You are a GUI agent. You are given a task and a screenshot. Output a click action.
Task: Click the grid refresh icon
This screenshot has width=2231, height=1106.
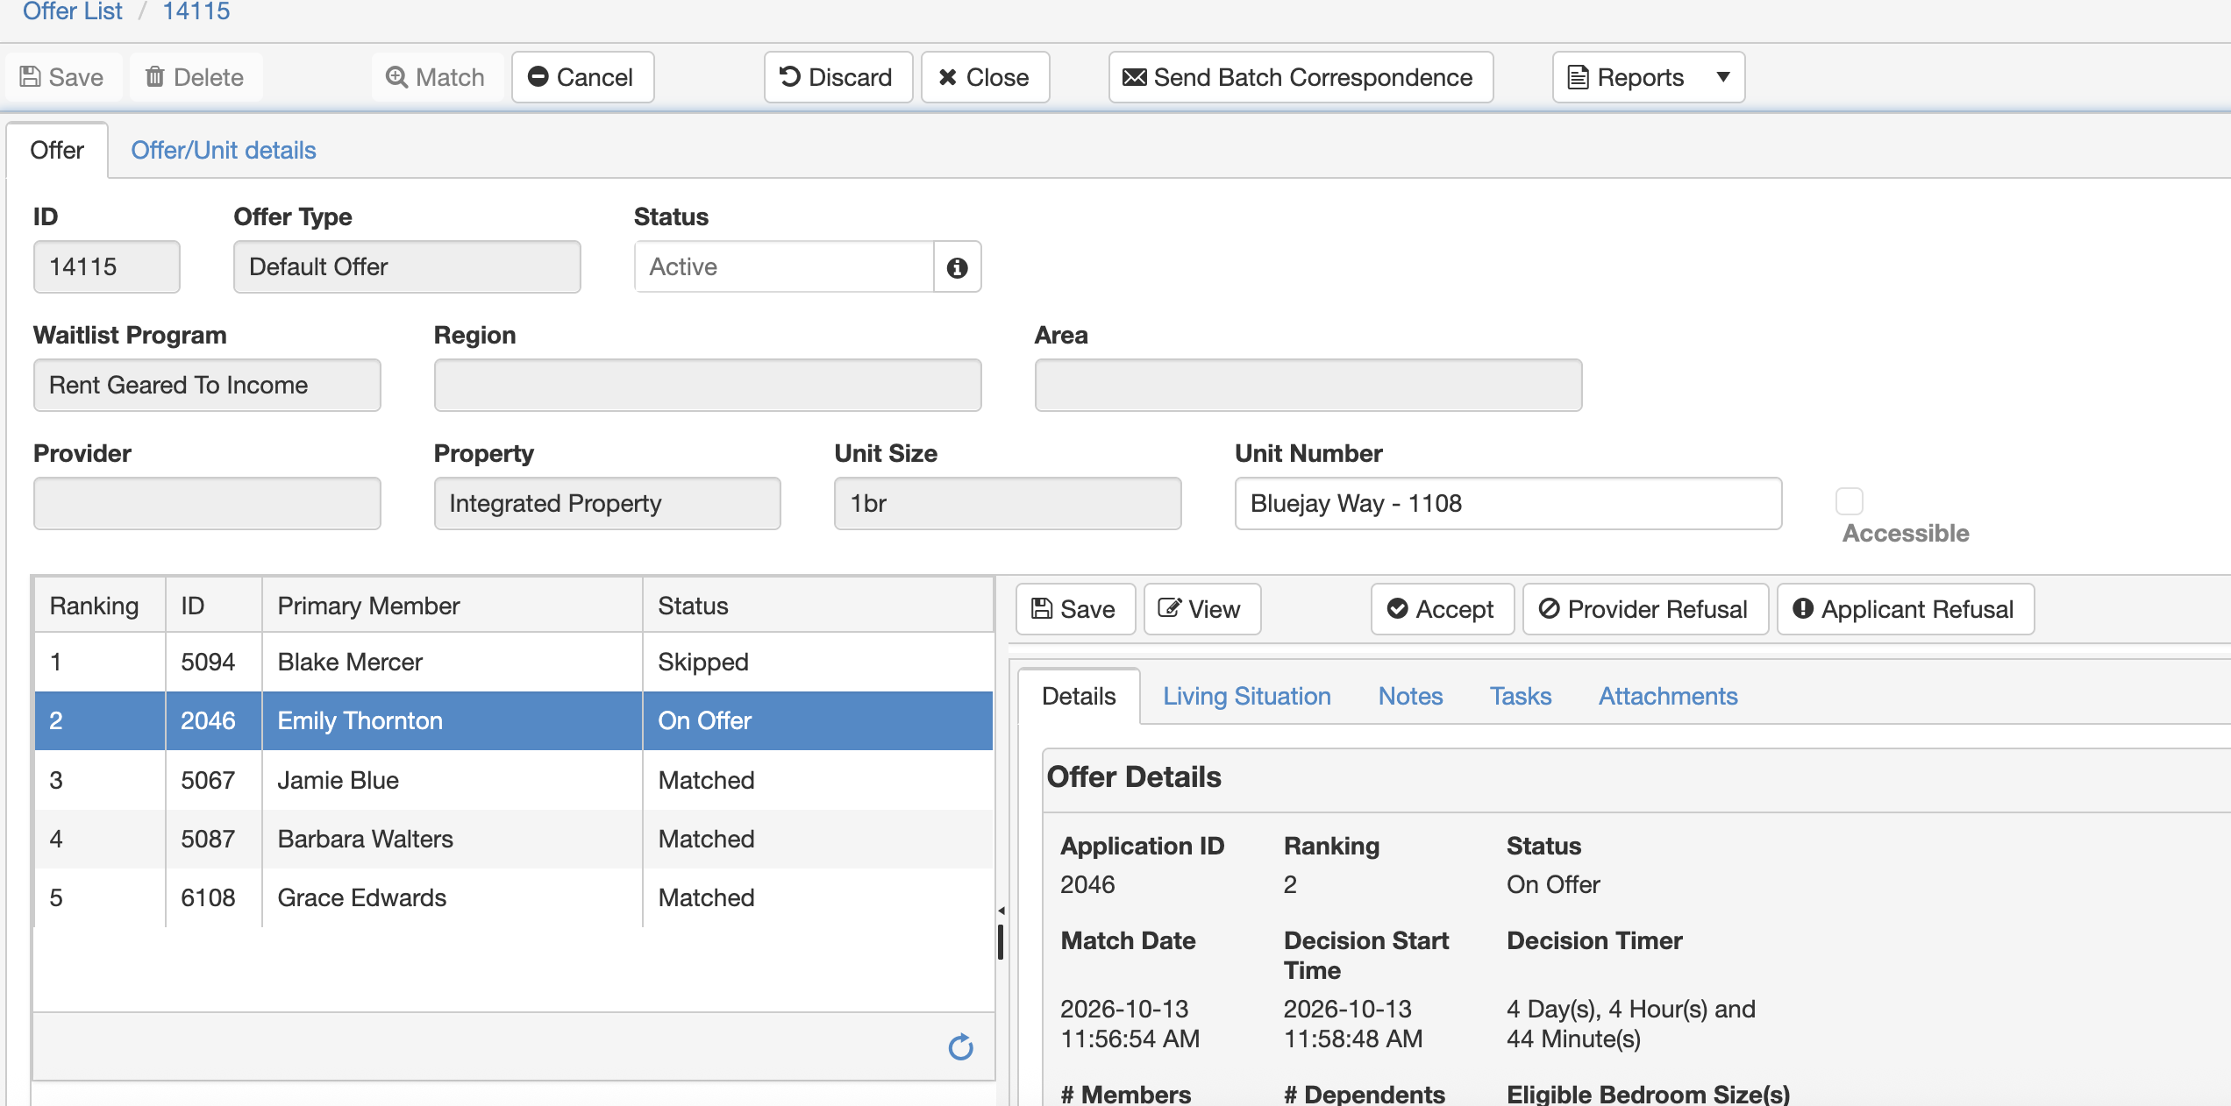click(961, 1046)
